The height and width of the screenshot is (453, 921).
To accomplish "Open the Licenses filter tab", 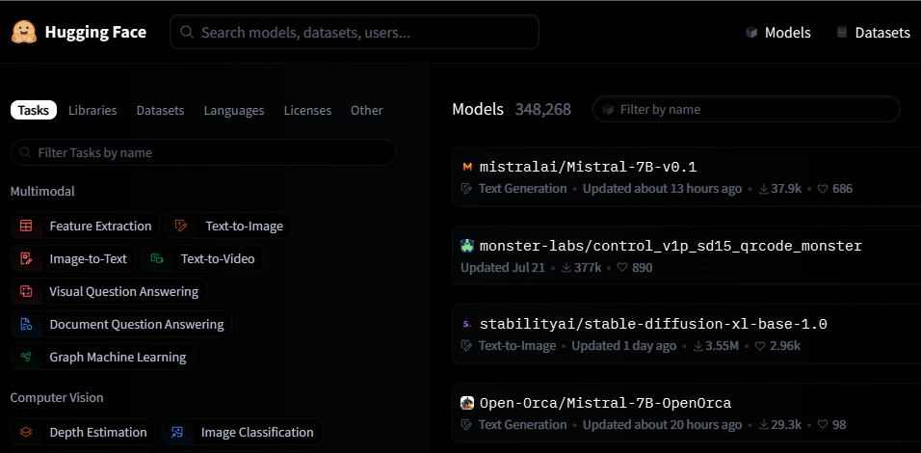I will point(307,110).
